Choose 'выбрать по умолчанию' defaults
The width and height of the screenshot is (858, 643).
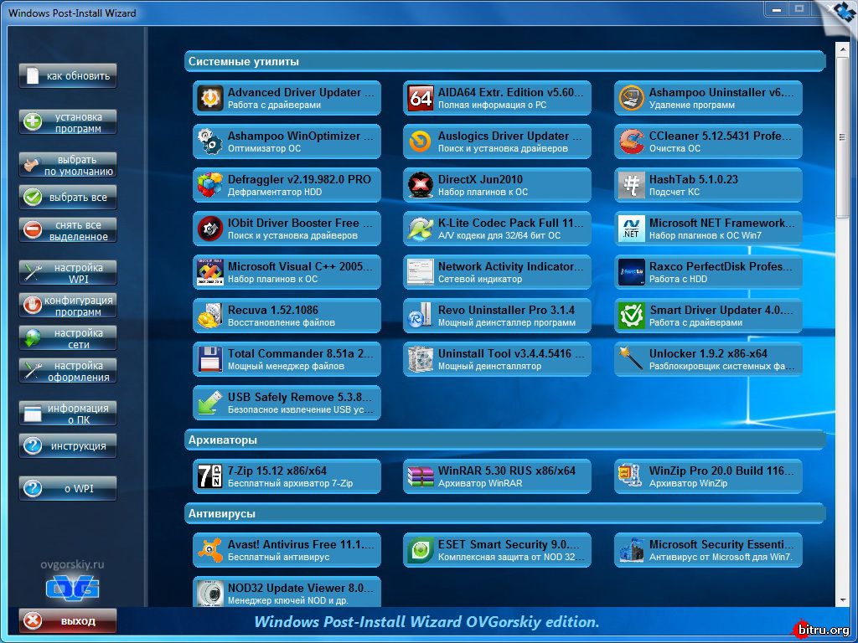click(68, 165)
